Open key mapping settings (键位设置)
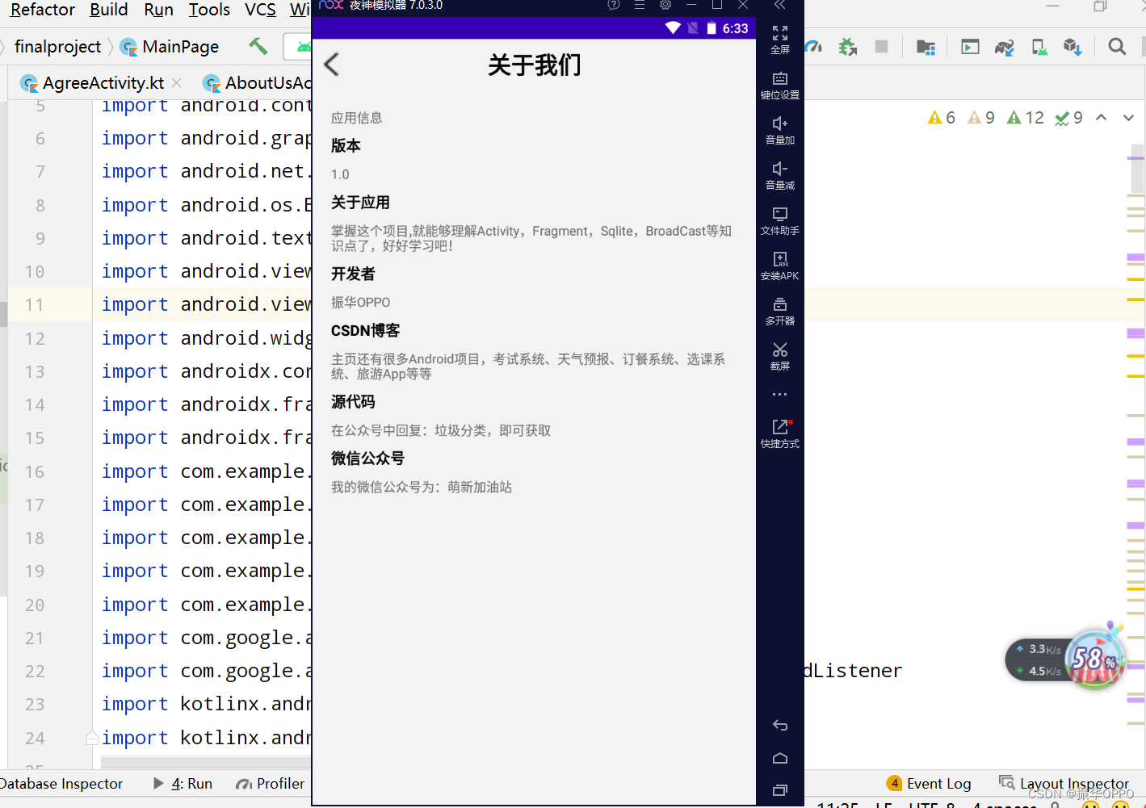 (x=779, y=85)
